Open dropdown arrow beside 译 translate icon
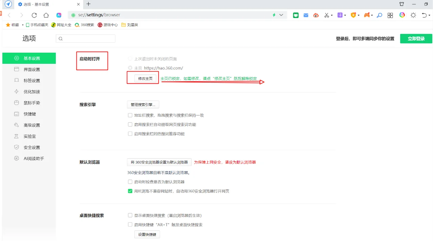 pyautogui.click(x=345, y=15)
